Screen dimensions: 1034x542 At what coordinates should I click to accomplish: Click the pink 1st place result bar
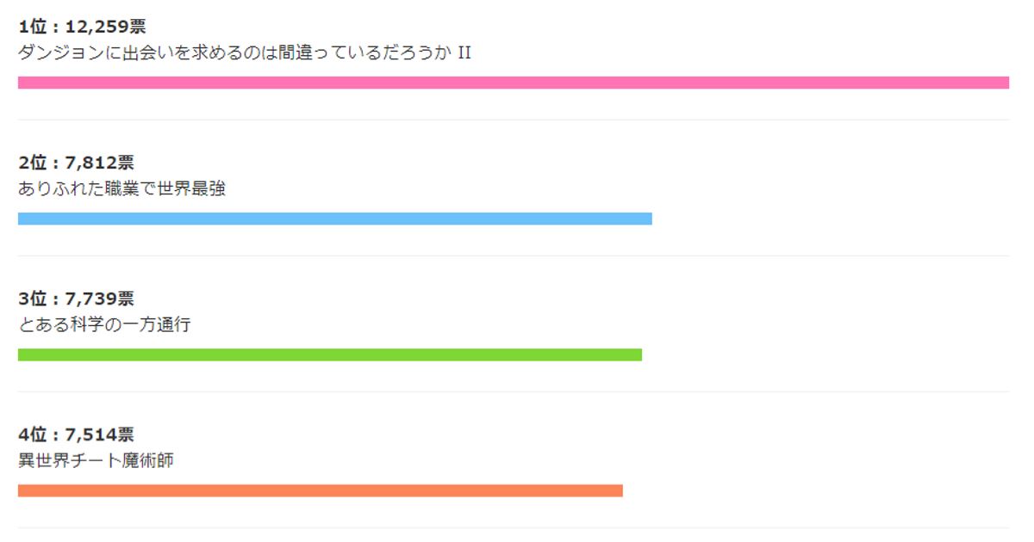[x=513, y=83]
